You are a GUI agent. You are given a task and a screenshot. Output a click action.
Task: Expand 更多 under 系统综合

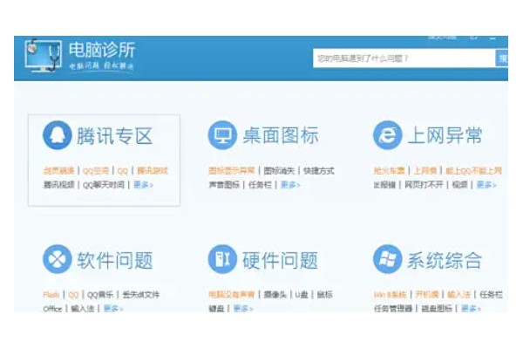click(471, 309)
